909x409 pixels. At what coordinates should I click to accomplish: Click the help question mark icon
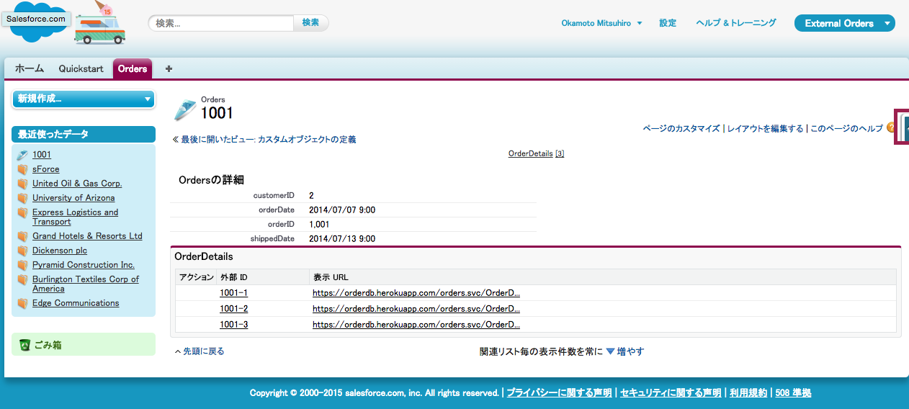point(891,127)
